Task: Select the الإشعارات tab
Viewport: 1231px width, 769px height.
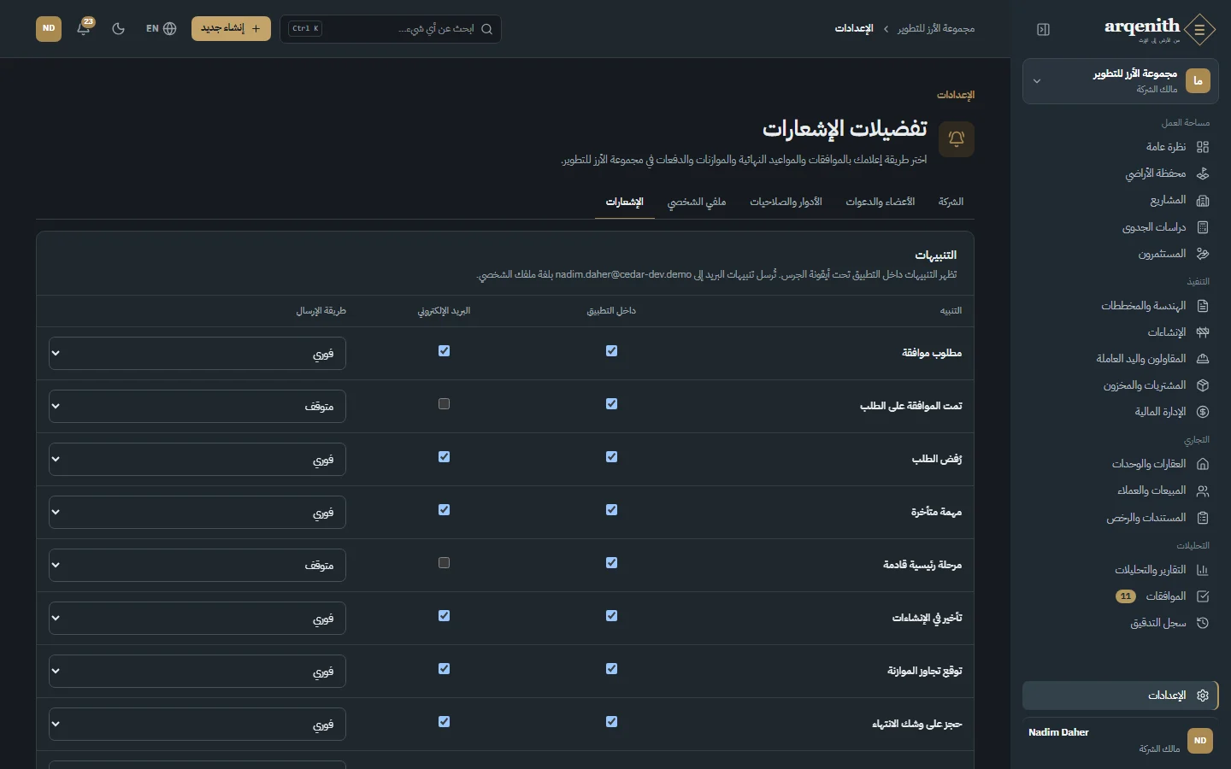Action: 625,202
